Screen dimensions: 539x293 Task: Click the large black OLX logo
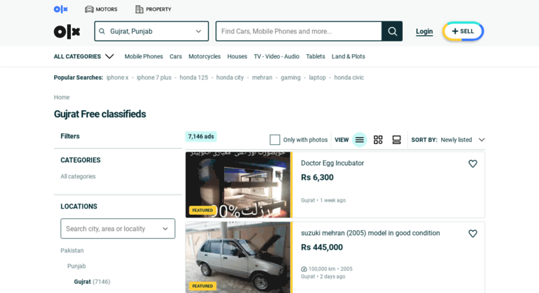click(67, 32)
